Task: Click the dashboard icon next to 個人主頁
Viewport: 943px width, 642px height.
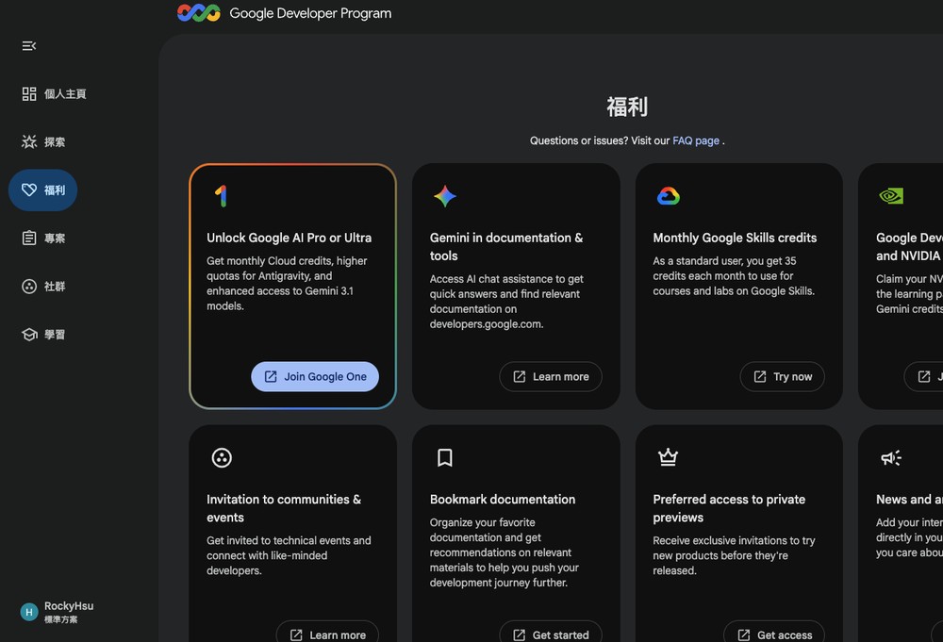Action: (29, 93)
